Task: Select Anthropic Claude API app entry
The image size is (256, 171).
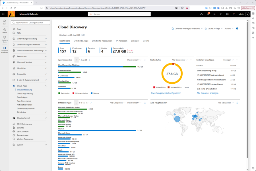Action: [66, 154]
